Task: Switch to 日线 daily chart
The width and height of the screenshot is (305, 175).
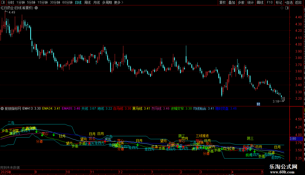Action: 78,2
